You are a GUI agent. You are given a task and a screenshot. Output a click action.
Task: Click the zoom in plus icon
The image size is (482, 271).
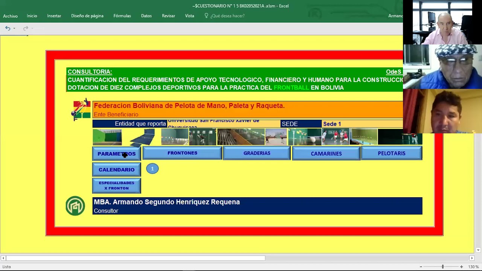click(x=461, y=267)
